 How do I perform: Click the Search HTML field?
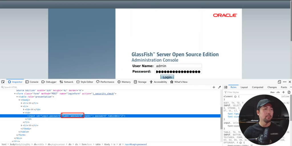tap(106, 87)
